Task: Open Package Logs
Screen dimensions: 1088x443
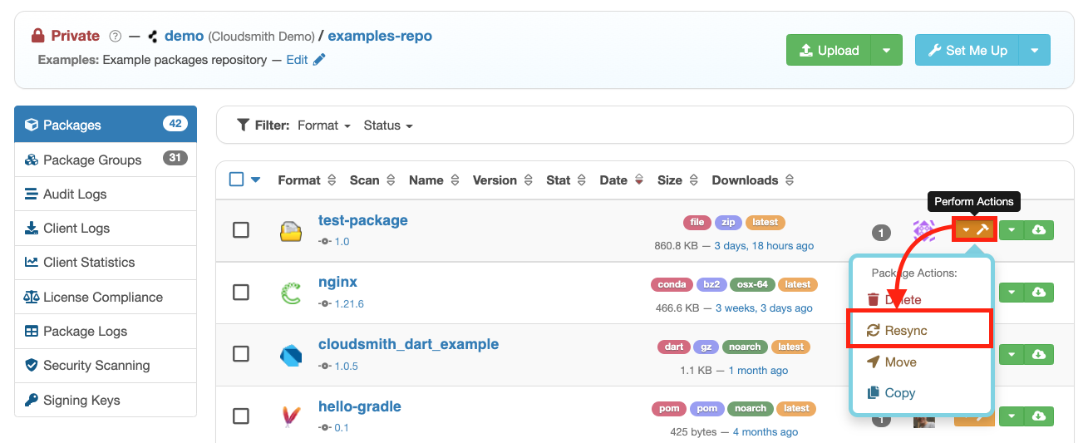Action: [106, 331]
